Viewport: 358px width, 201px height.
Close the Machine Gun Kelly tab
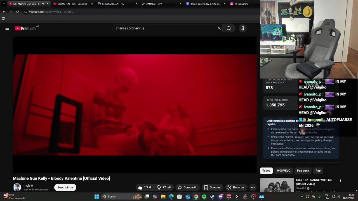[48, 4]
